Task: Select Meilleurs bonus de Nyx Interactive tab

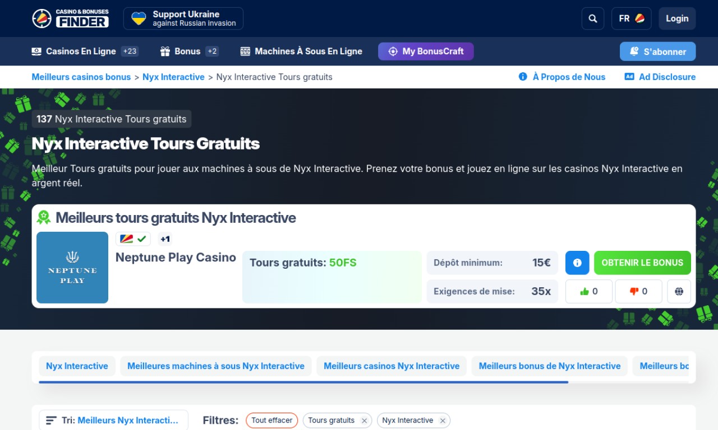Action: [550, 366]
